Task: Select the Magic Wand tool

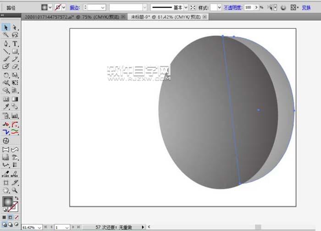Action: (6, 35)
